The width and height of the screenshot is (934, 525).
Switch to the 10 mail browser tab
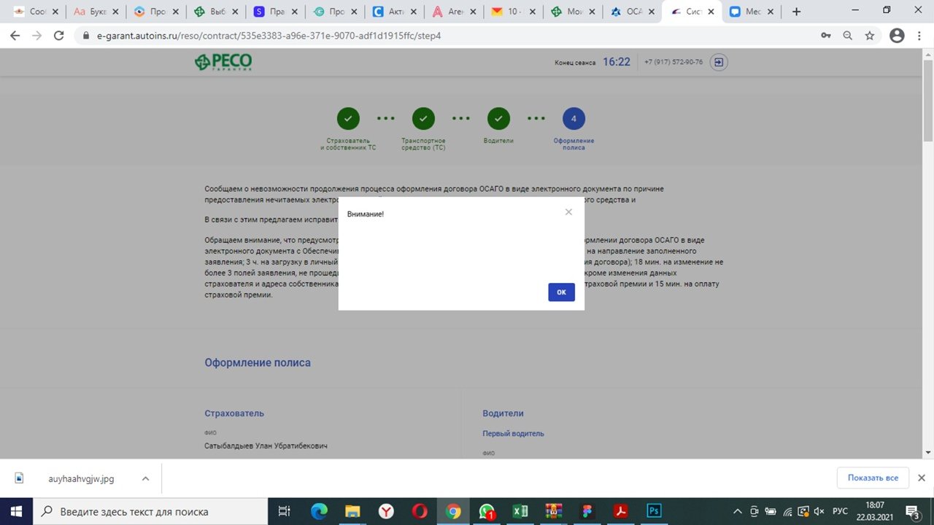coord(511,12)
